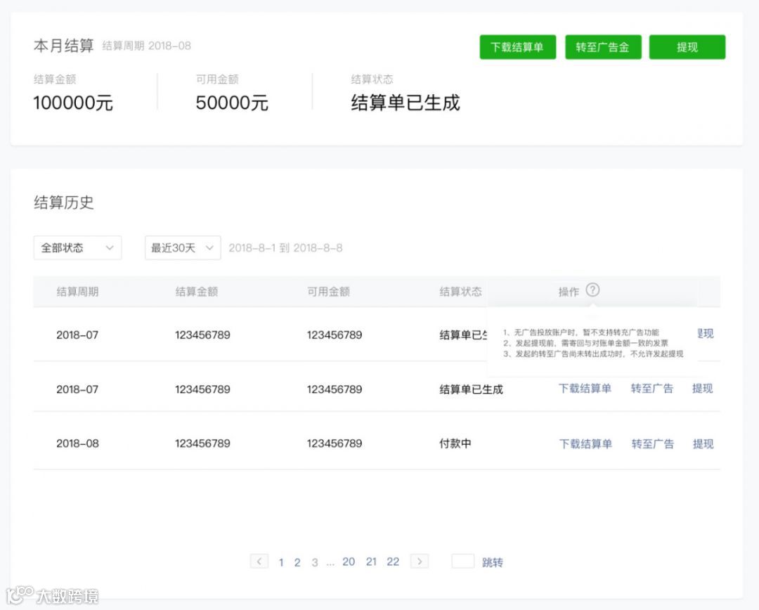Image resolution: width=759 pixels, height=610 pixels.
Task: Click the green 转至广告金 button
Action: click(603, 47)
